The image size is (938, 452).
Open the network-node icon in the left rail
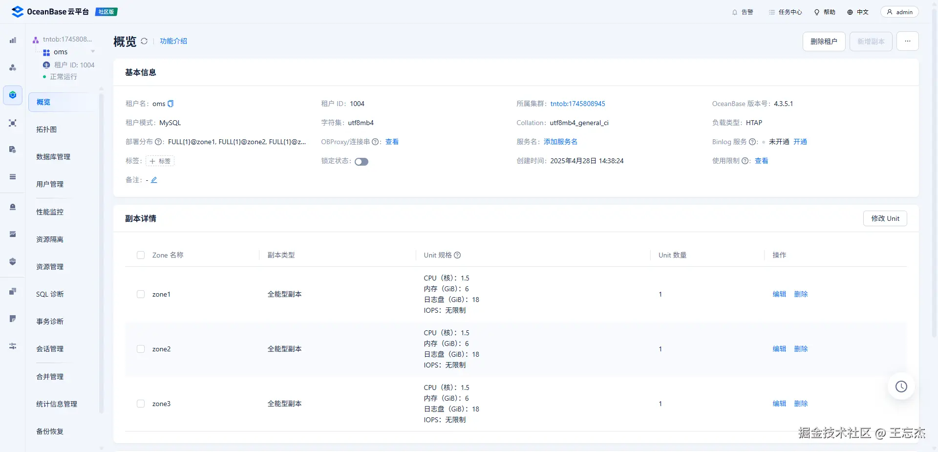13,123
